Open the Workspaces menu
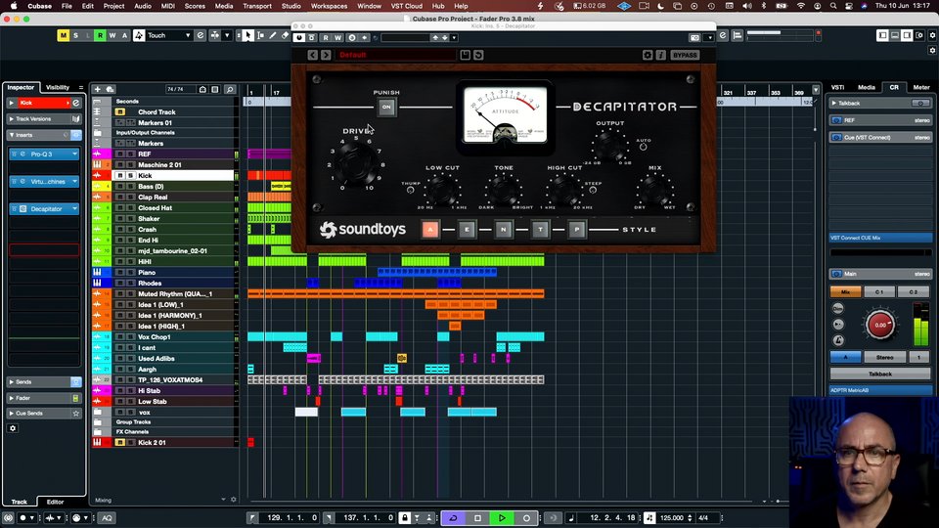939x528 pixels. 329,6
